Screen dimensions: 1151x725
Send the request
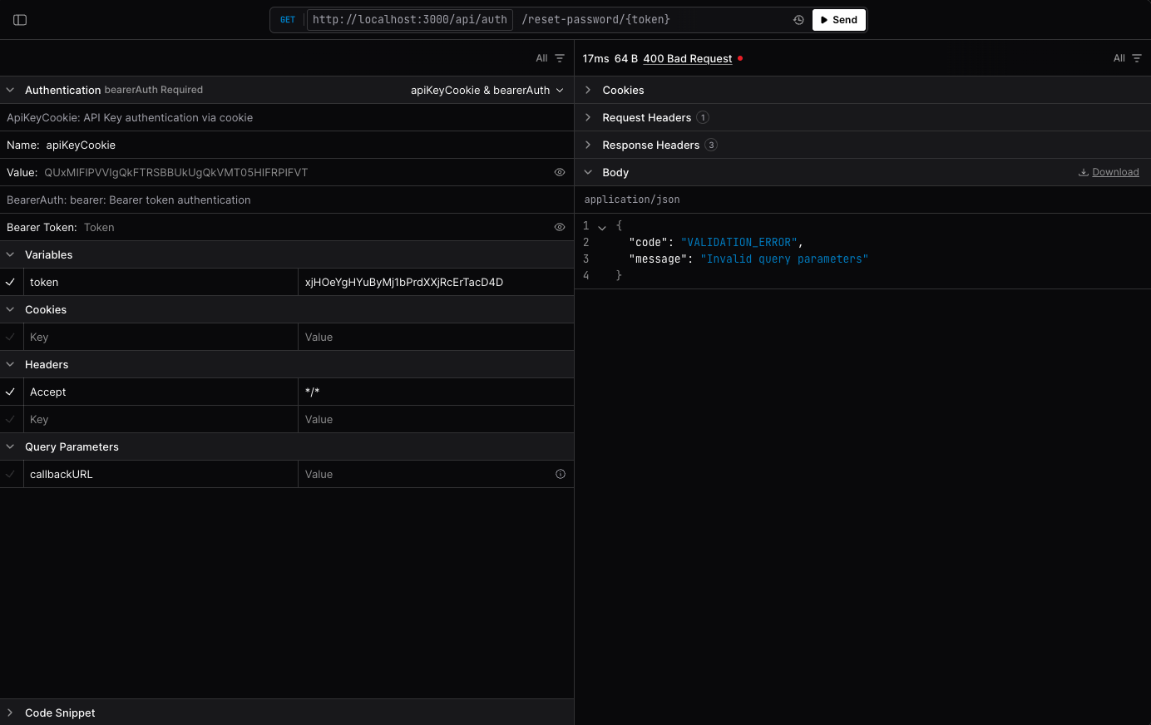tap(838, 20)
